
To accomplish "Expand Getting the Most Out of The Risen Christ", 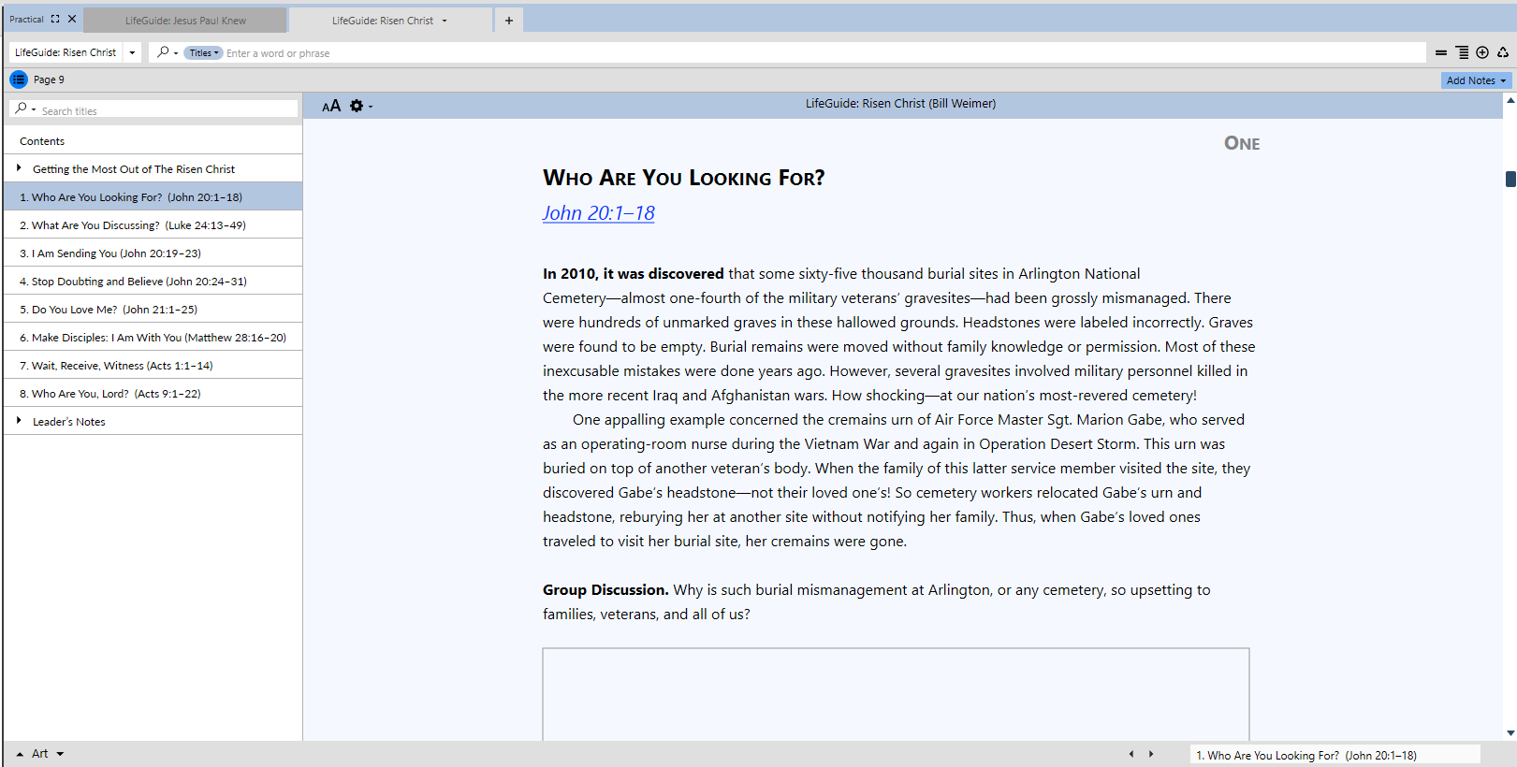I will pyautogui.click(x=19, y=168).
